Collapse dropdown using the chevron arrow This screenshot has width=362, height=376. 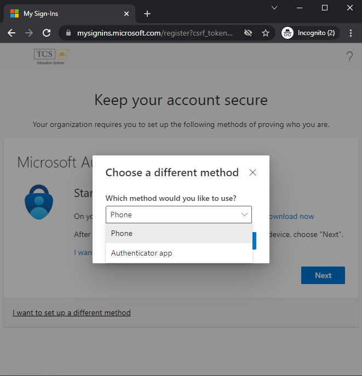(244, 215)
